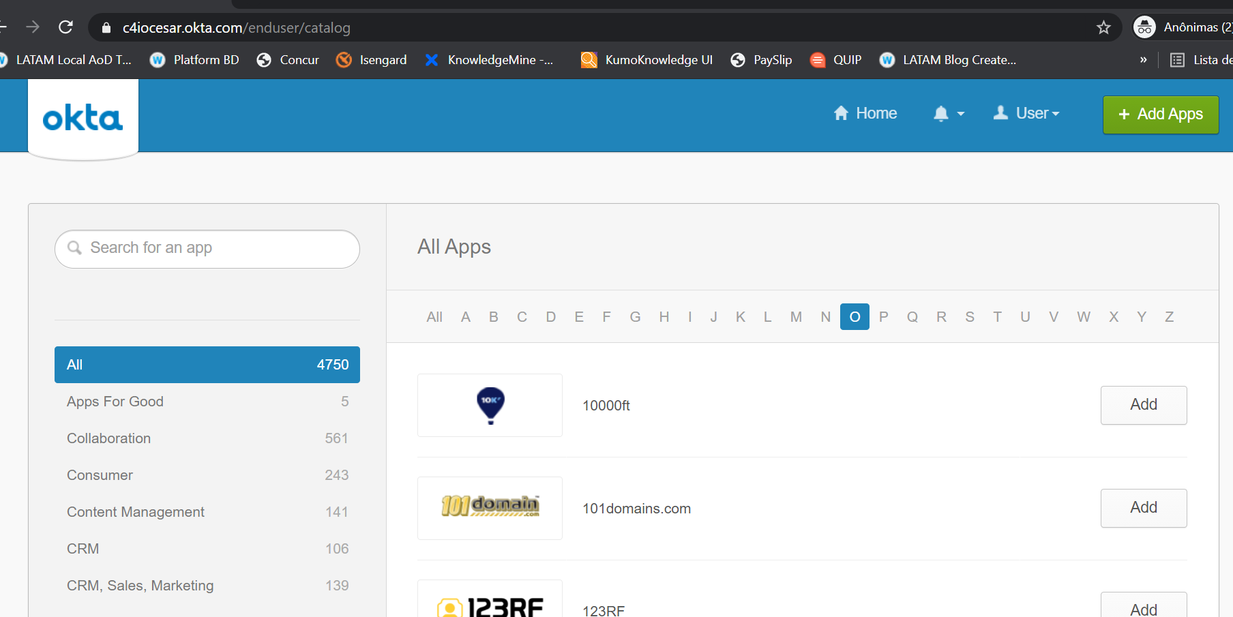
Task: Filter apps by letter I
Action: (690, 317)
